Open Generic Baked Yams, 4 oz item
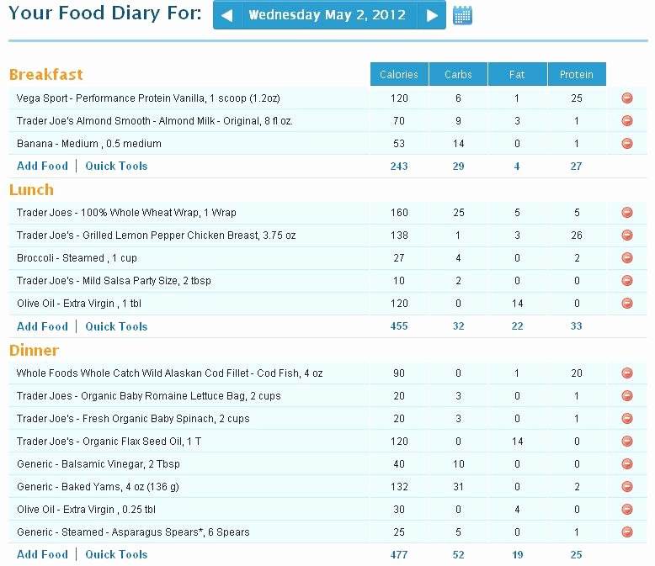The height and width of the screenshot is (566, 655). point(98,487)
